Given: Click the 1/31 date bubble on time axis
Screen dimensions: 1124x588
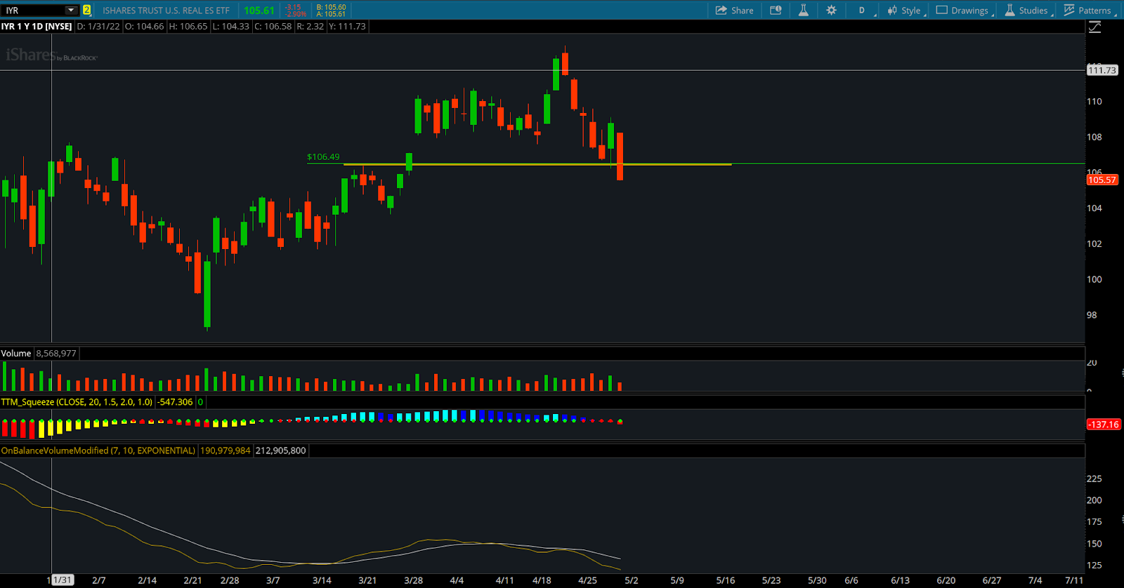Looking at the screenshot, I should tap(62, 580).
